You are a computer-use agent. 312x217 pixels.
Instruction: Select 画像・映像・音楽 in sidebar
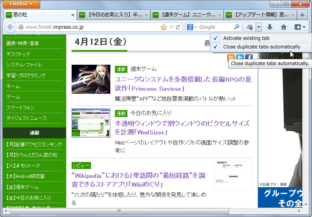coord(23,43)
